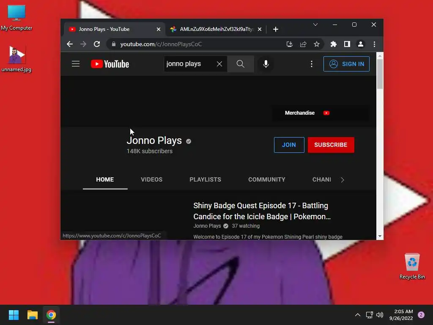Open Chrome profile avatar

(361, 44)
